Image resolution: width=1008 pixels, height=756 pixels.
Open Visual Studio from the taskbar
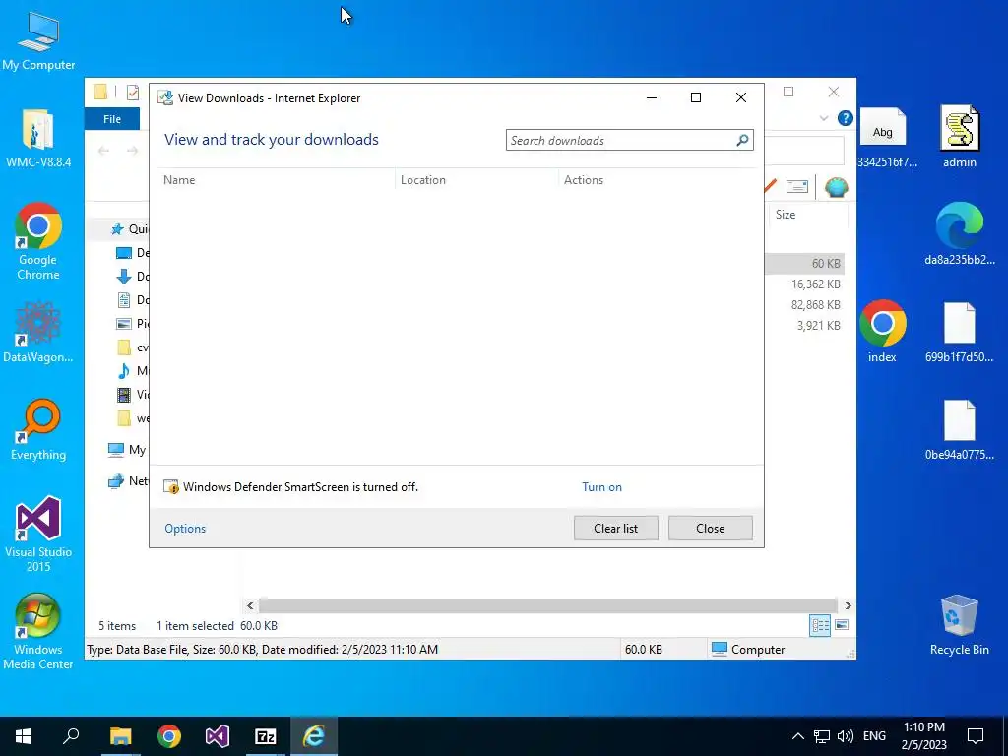click(x=218, y=736)
